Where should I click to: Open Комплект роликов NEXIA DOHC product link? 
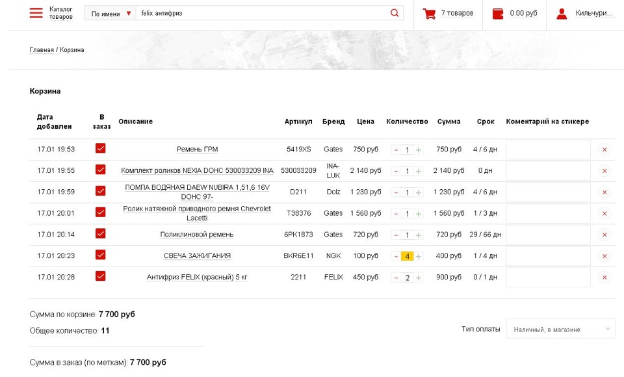tap(197, 170)
